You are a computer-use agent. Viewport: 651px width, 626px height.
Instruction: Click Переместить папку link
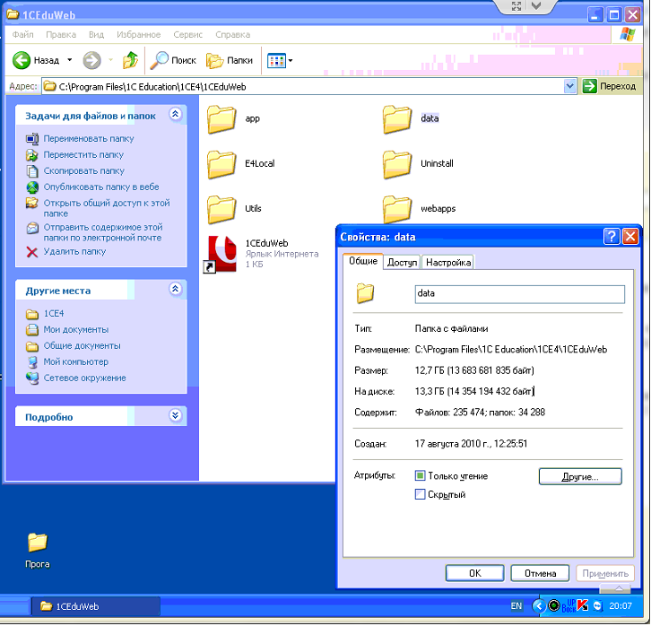coord(84,155)
